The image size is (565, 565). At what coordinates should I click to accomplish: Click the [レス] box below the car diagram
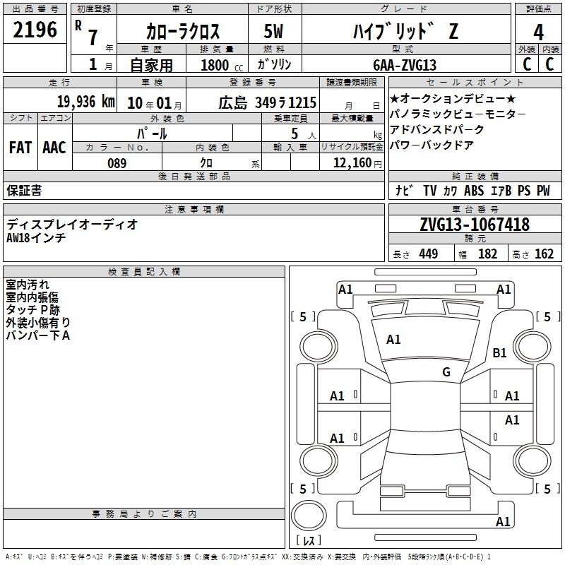pyautogui.click(x=308, y=541)
